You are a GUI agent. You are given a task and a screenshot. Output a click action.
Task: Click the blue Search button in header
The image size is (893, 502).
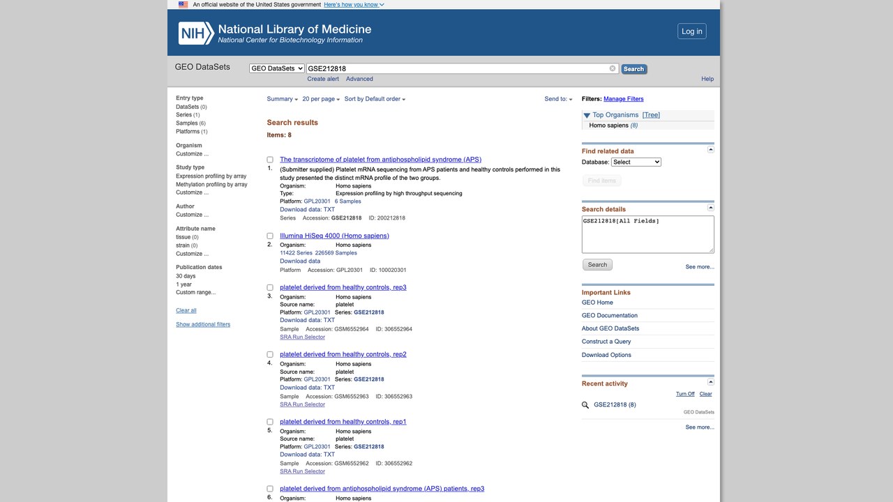633,69
